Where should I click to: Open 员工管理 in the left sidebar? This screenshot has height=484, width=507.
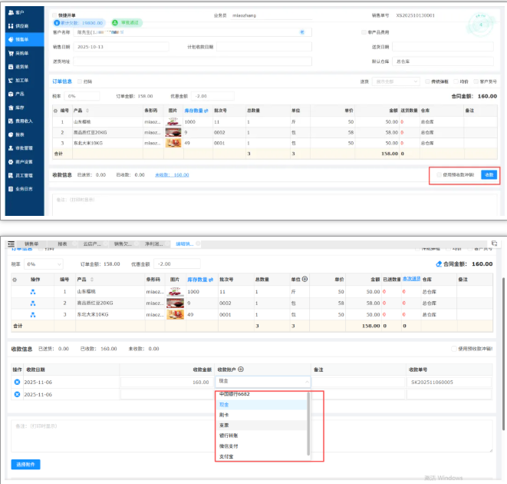point(23,175)
